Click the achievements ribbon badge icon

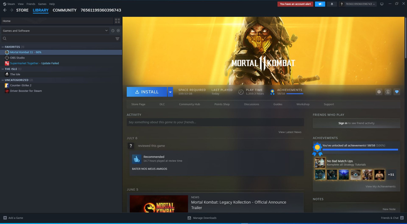(272, 92)
